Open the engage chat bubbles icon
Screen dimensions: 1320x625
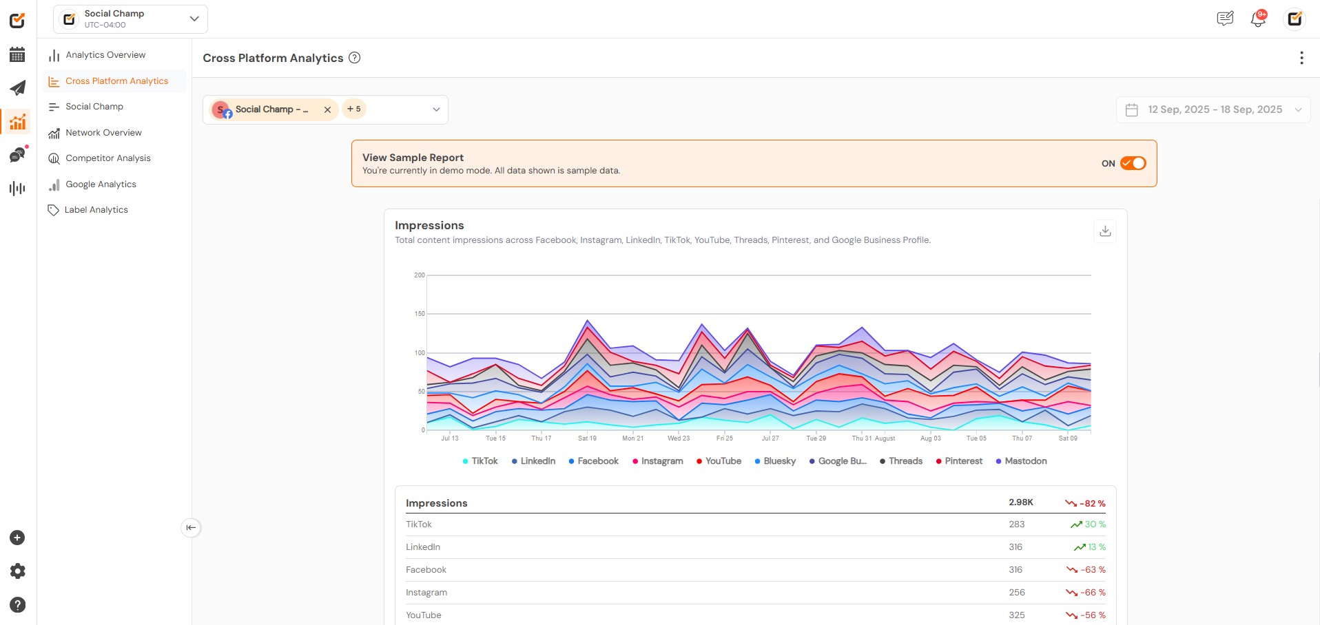[x=17, y=155]
